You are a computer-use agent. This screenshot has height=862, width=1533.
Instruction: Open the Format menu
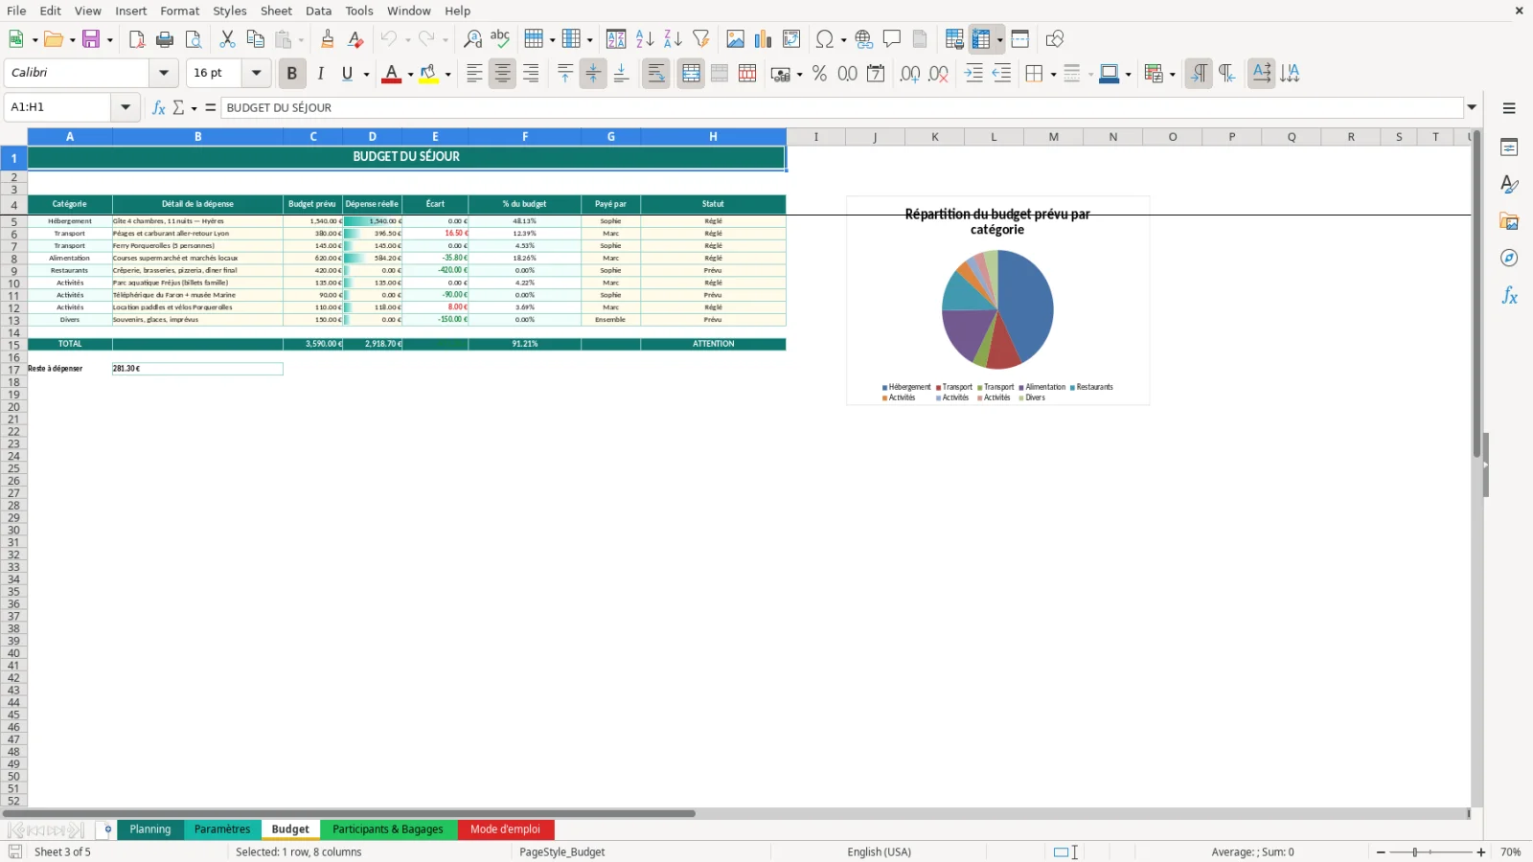(x=180, y=11)
